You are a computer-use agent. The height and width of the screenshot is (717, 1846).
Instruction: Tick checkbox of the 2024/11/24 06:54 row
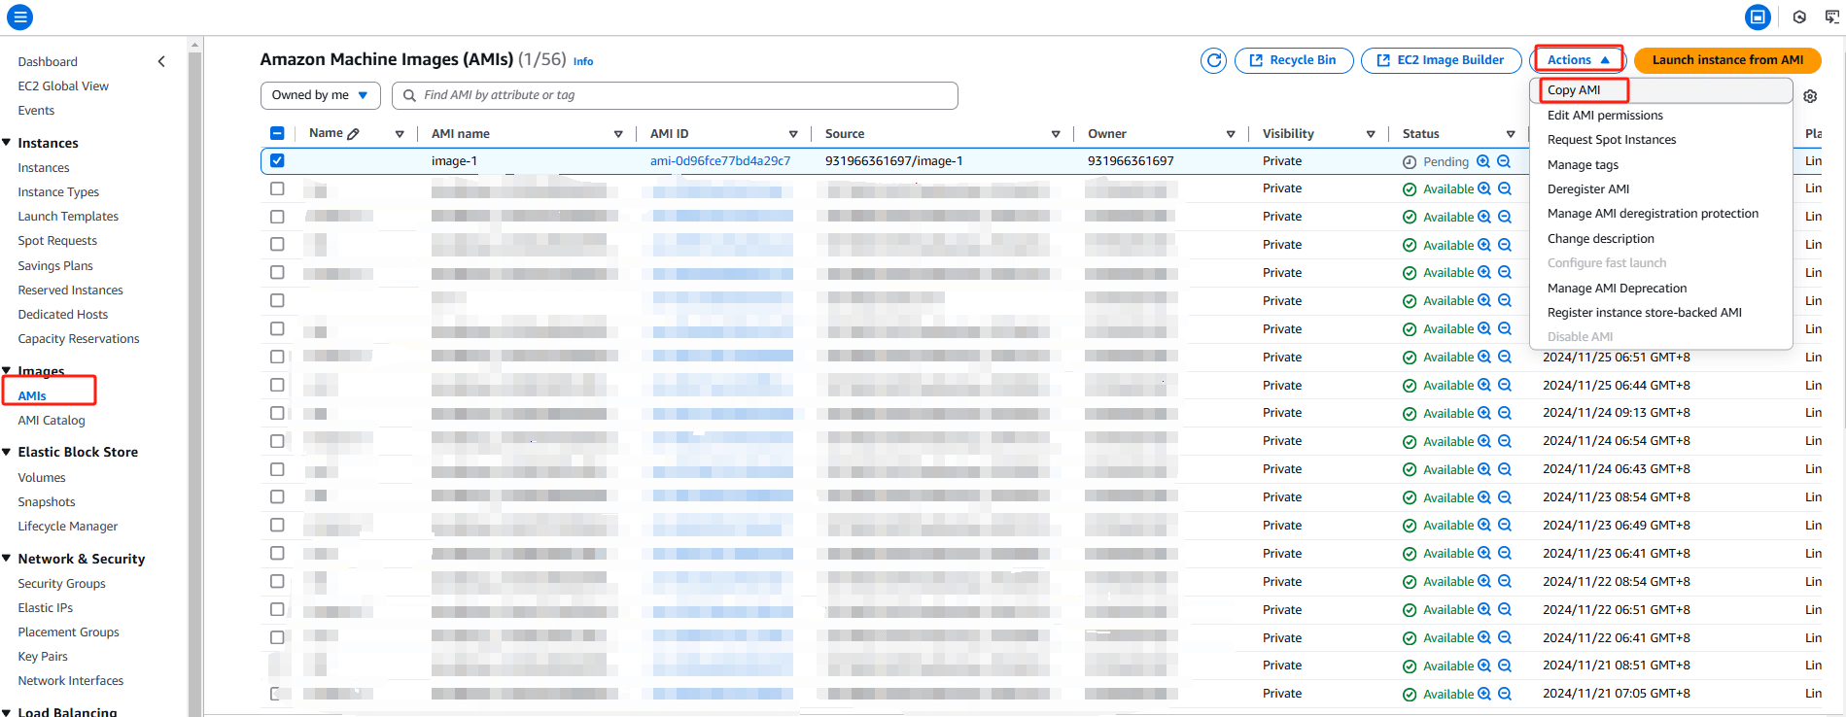[277, 441]
